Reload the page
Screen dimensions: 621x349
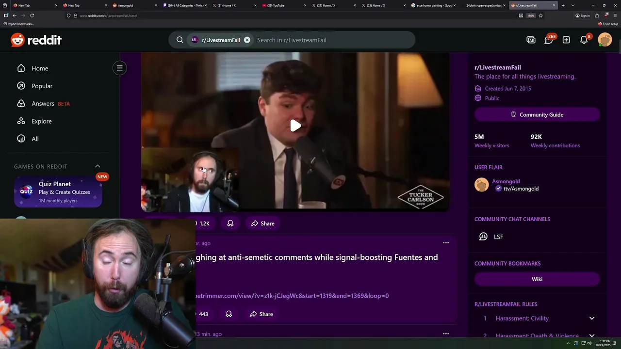tap(32, 16)
